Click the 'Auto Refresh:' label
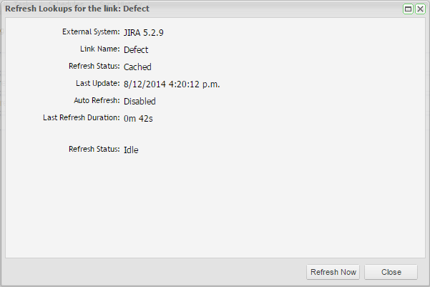 pyautogui.click(x=97, y=101)
